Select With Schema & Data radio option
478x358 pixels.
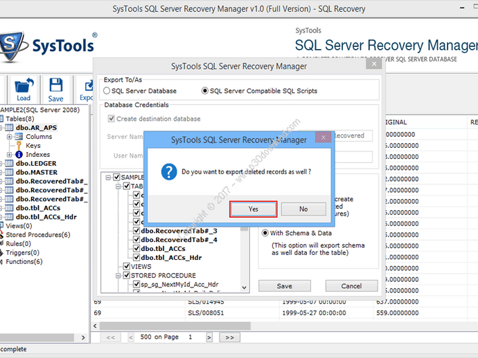pos(265,233)
